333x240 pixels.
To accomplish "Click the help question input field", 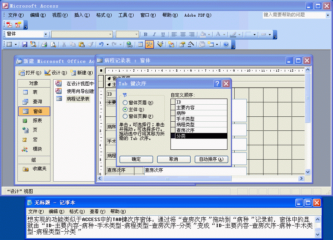I will point(294,15).
